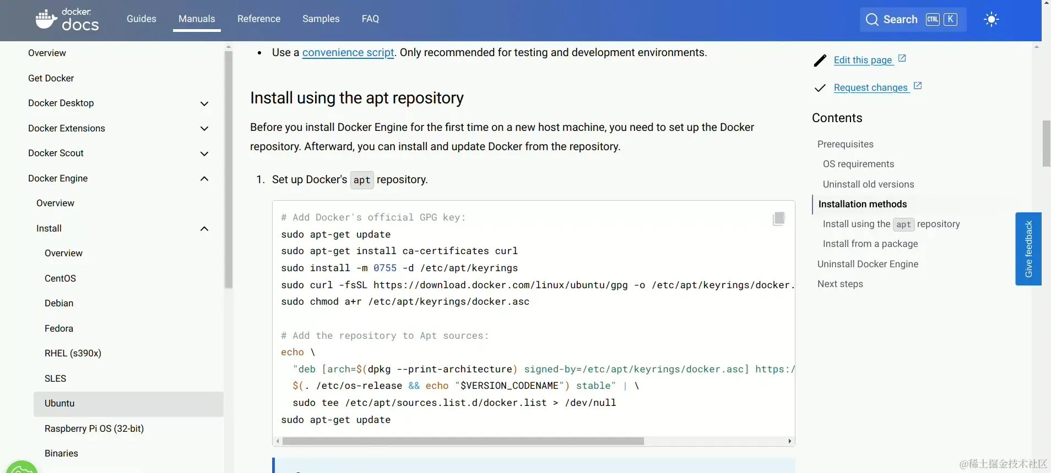Viewport: 1051px width, 473px height.
Task: Toggle the light/dark theme sun icon
Action: [991, 20]
